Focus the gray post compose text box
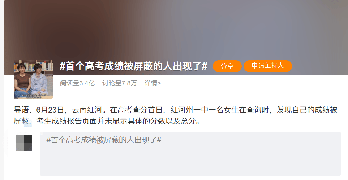The width and height of the screenshot is (348, 180). click(x=190, y=154)
